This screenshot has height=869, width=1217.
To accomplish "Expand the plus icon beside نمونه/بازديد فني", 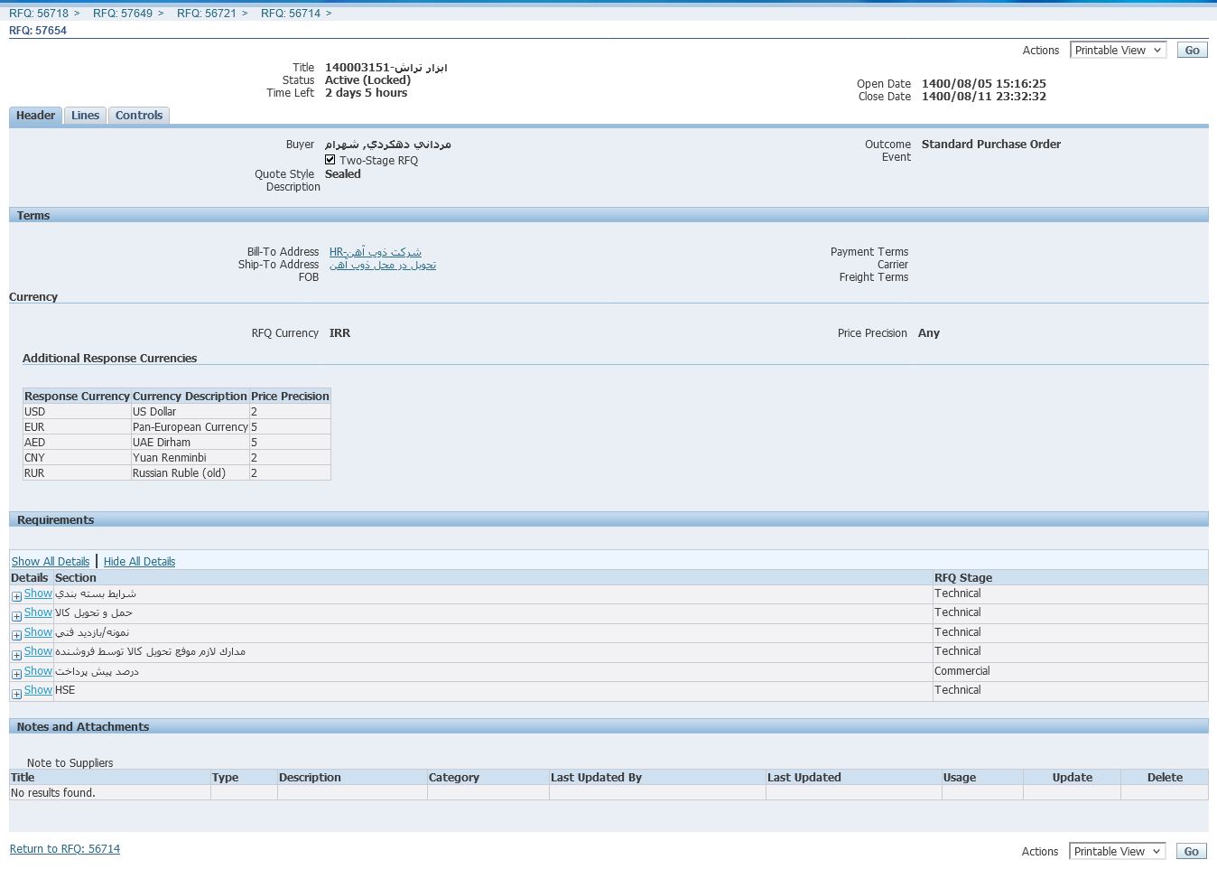I will pyautogui.click(x=16, y=636).
